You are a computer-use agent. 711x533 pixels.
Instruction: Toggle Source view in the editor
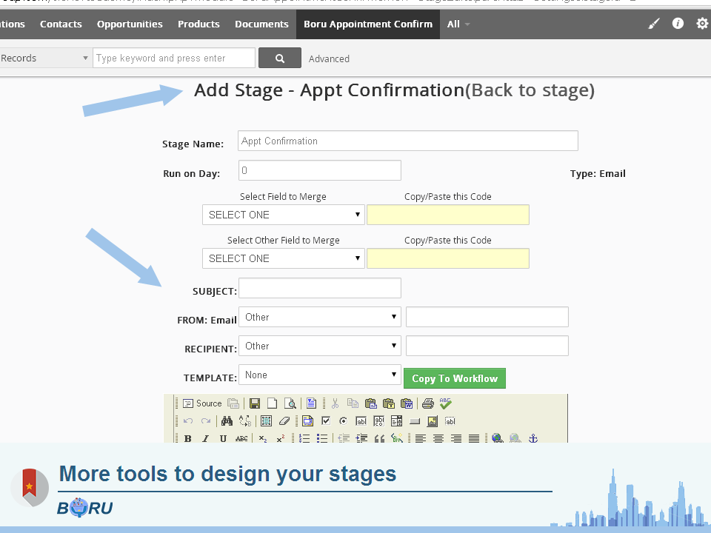coord(202,403)
